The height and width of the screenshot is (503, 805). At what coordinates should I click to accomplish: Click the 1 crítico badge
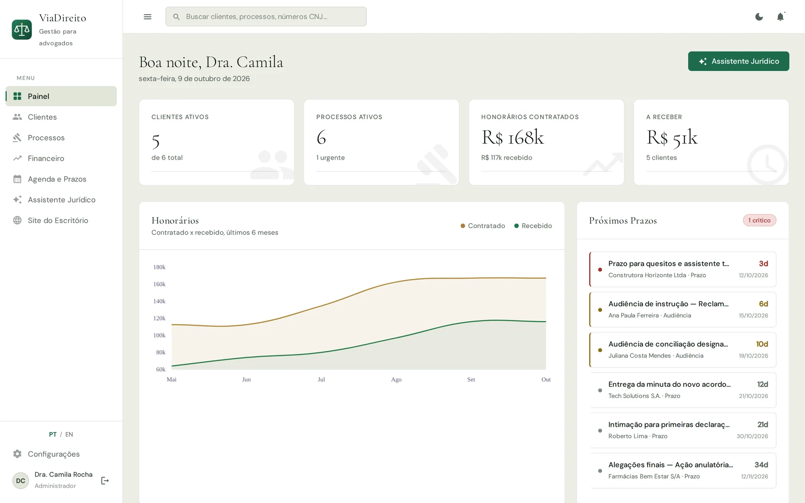pyautogui.click(x=759, y=220)
